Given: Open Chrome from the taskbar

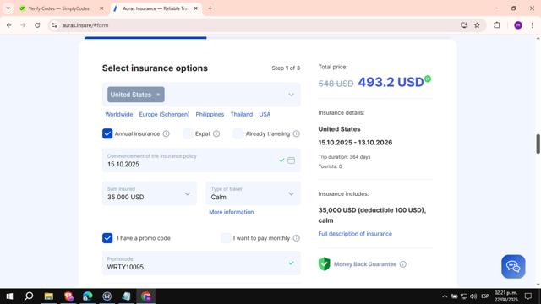Looking at the screenshot, I should pos(146,296).
